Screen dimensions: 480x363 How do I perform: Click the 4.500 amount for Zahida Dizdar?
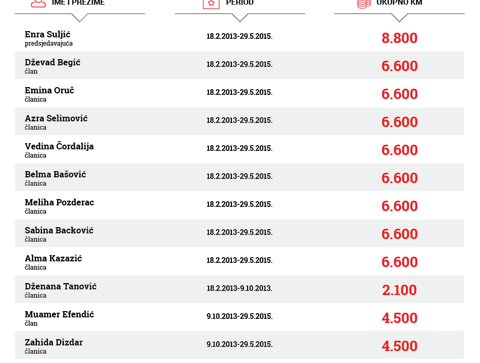coord(399,346)
